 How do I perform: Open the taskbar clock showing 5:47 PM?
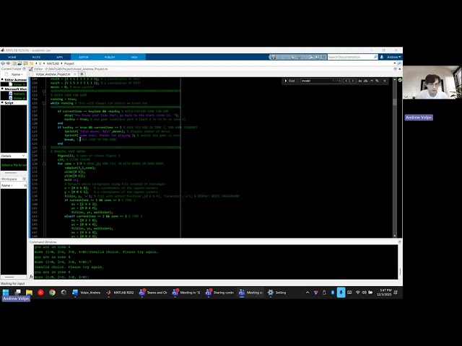[x=384, y=293]
